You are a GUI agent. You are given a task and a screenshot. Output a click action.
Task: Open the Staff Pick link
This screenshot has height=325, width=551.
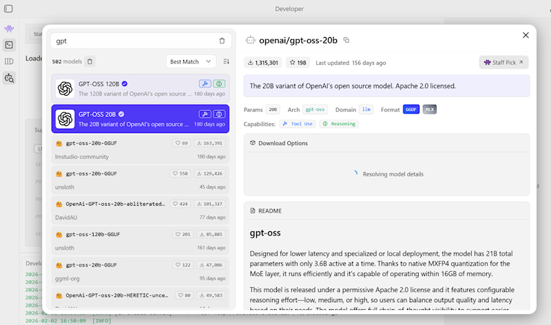coord(503,63)
